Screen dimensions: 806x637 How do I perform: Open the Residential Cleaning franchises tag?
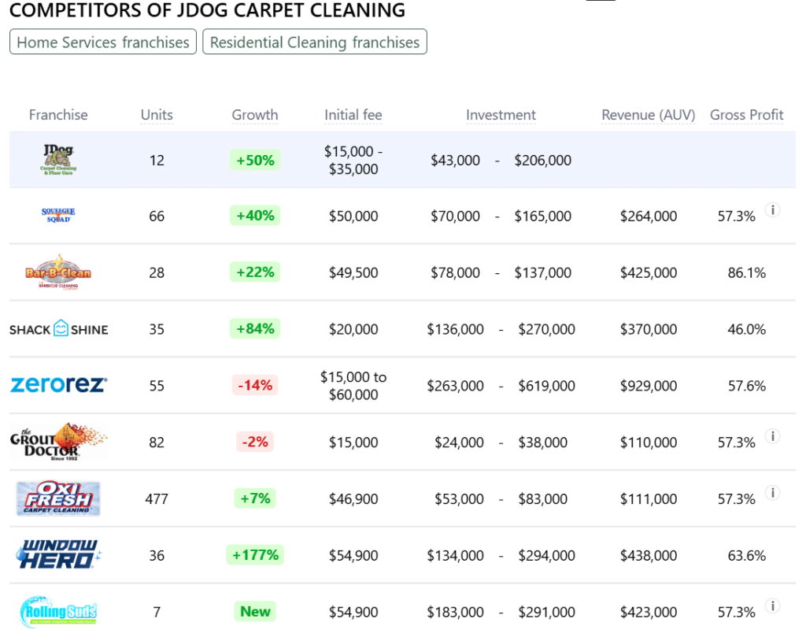315,42
